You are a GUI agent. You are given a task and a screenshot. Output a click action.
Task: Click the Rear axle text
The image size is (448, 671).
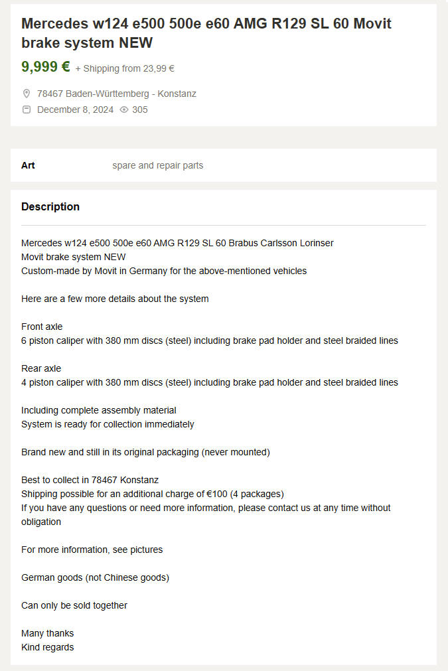41,368
